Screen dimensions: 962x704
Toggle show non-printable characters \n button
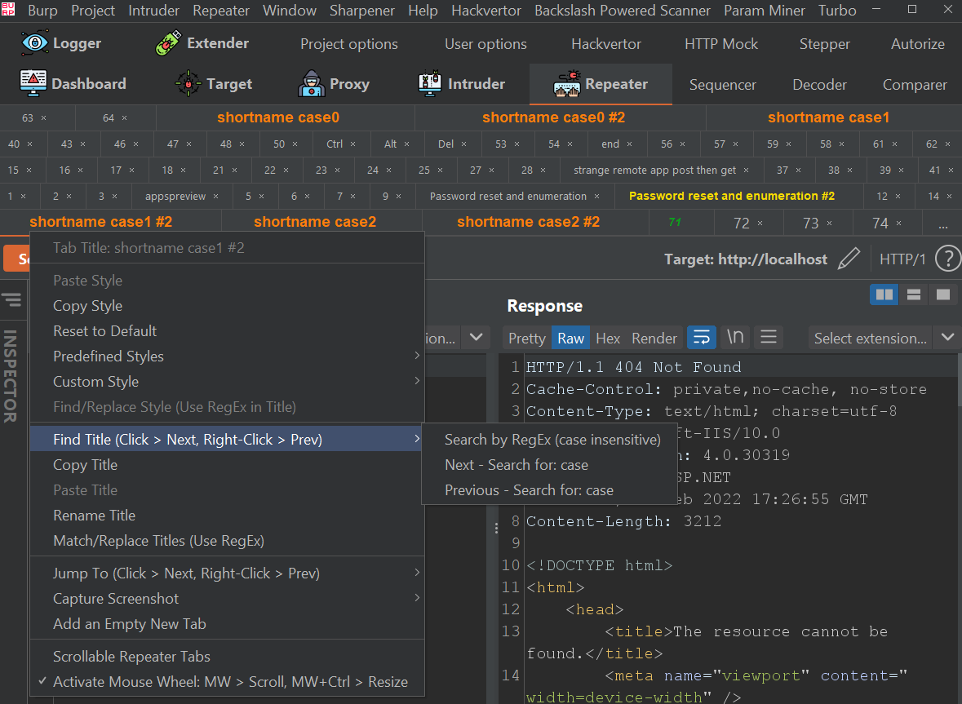tap(735, 337)
